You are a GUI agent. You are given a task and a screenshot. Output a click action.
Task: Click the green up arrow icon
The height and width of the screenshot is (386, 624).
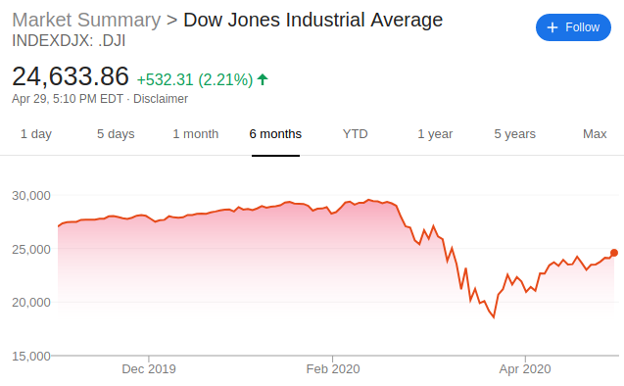pos(263,79)
